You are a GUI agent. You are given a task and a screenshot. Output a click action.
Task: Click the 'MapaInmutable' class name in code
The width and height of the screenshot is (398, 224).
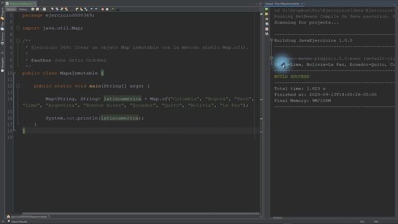(79, 73)
